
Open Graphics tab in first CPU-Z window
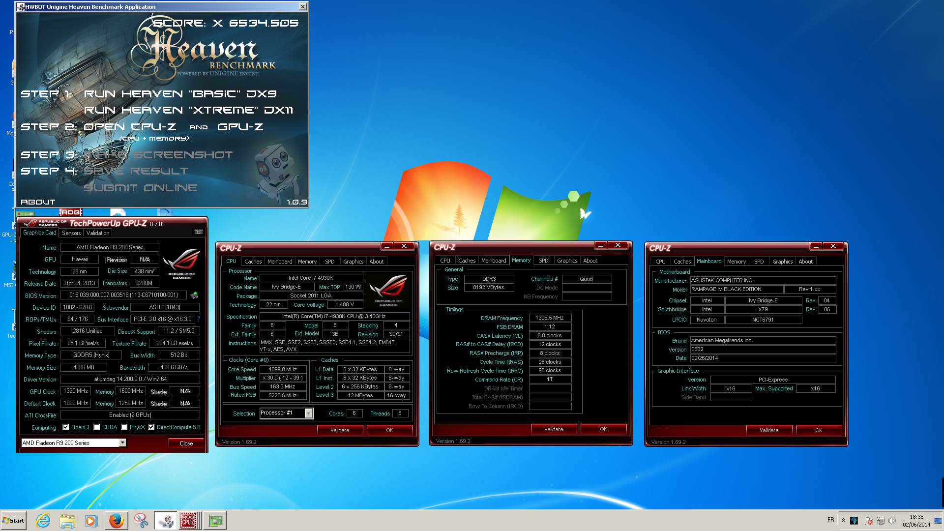(x=354, y=262)
